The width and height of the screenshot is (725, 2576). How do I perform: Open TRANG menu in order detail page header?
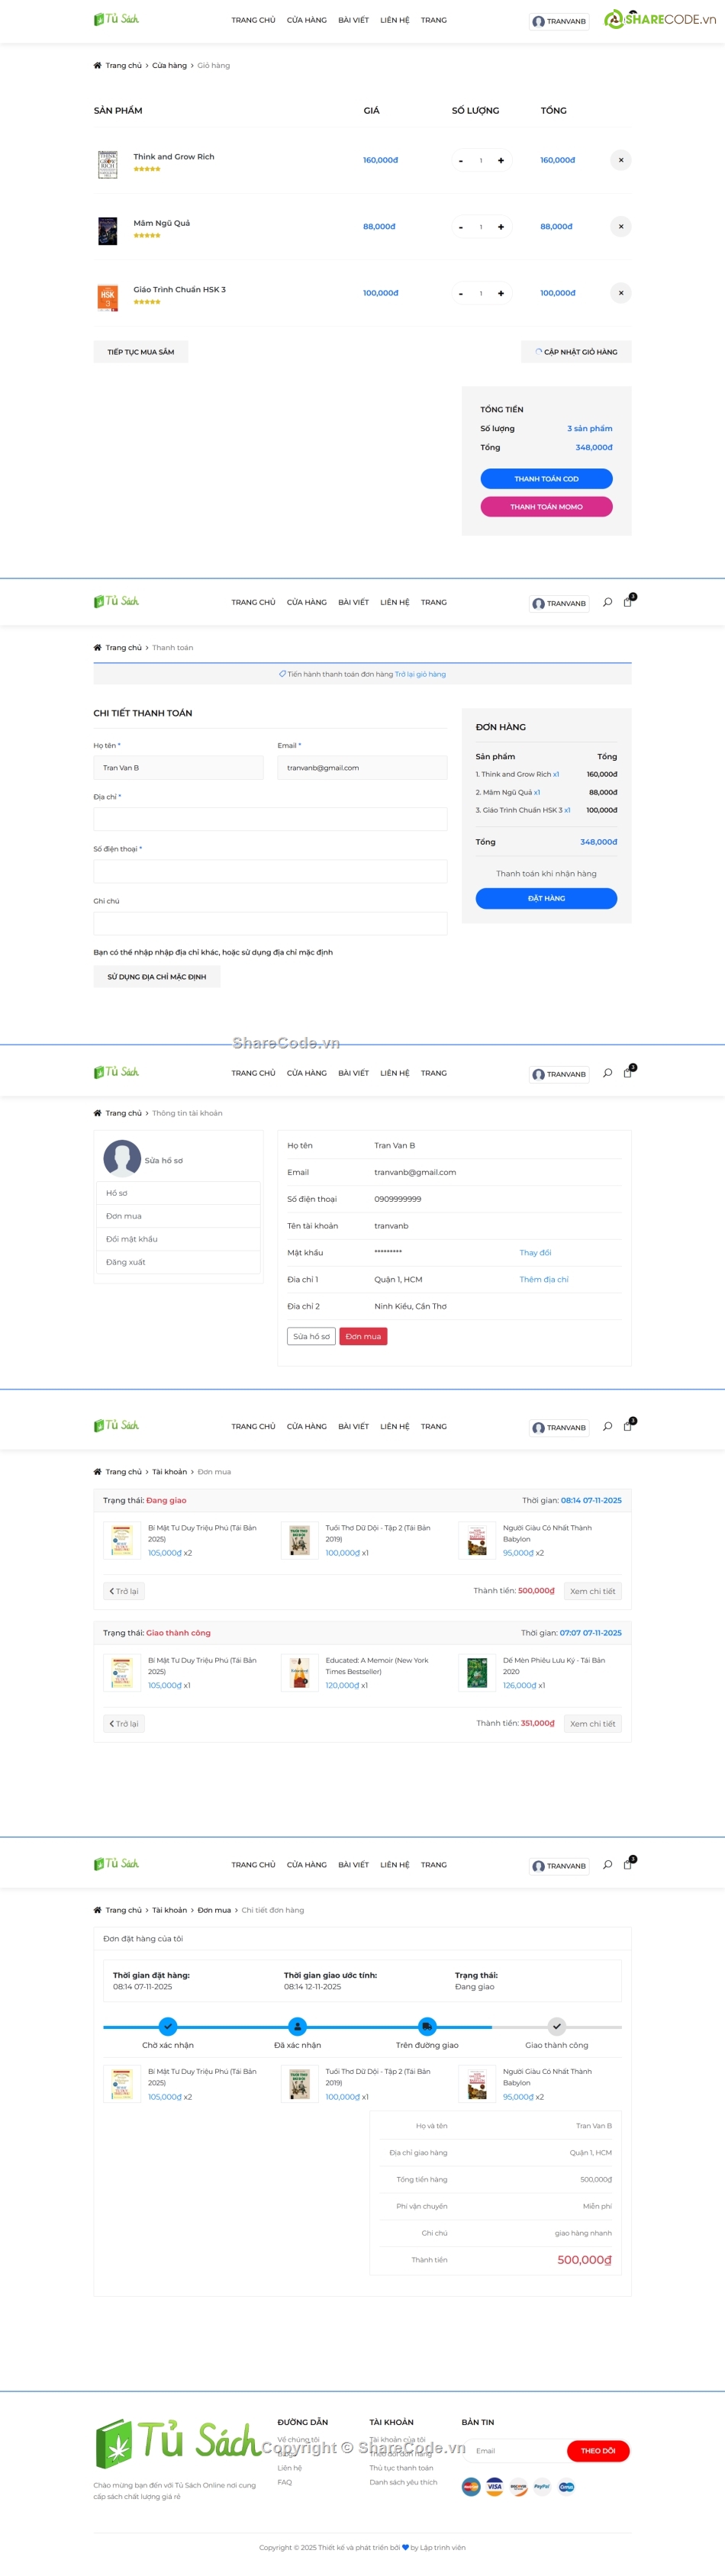(x=434, y=1865)
